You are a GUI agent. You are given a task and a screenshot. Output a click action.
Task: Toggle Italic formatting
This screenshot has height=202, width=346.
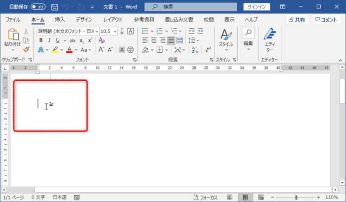[51, 40]
